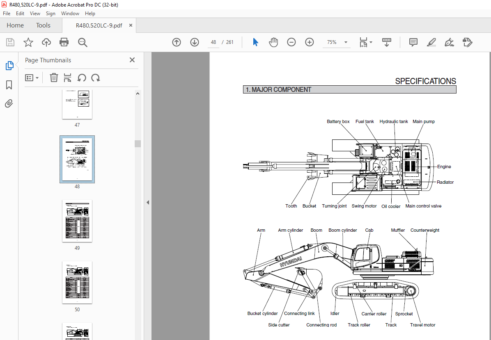Viewport: 491px width, 340px height.
Task: Switch to the Home tab
Action: pos(15,25)
